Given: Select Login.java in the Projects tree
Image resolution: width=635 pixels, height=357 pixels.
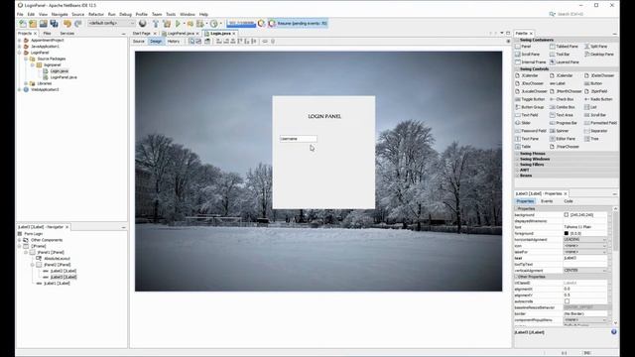Looking at the screenshot, I should [x=60, y=70].
